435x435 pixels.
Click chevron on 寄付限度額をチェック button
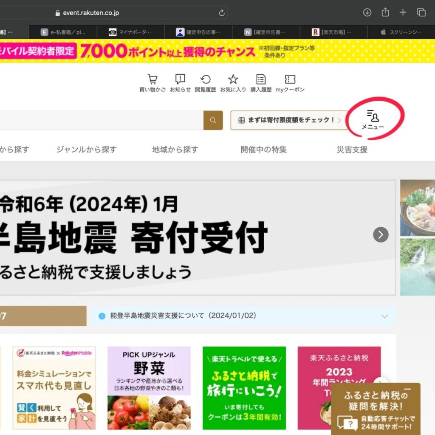click(339, 120)
